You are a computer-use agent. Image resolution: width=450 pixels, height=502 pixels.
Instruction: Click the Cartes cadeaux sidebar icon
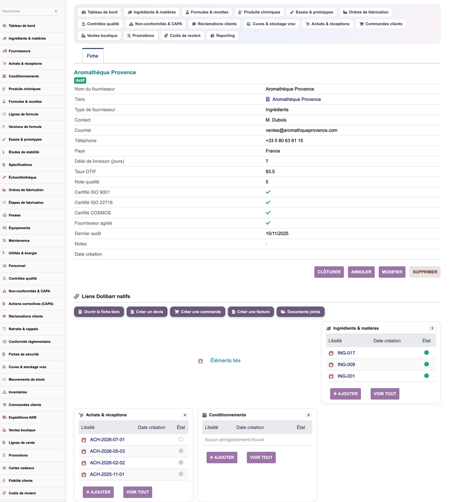click(x=4, y=468)
